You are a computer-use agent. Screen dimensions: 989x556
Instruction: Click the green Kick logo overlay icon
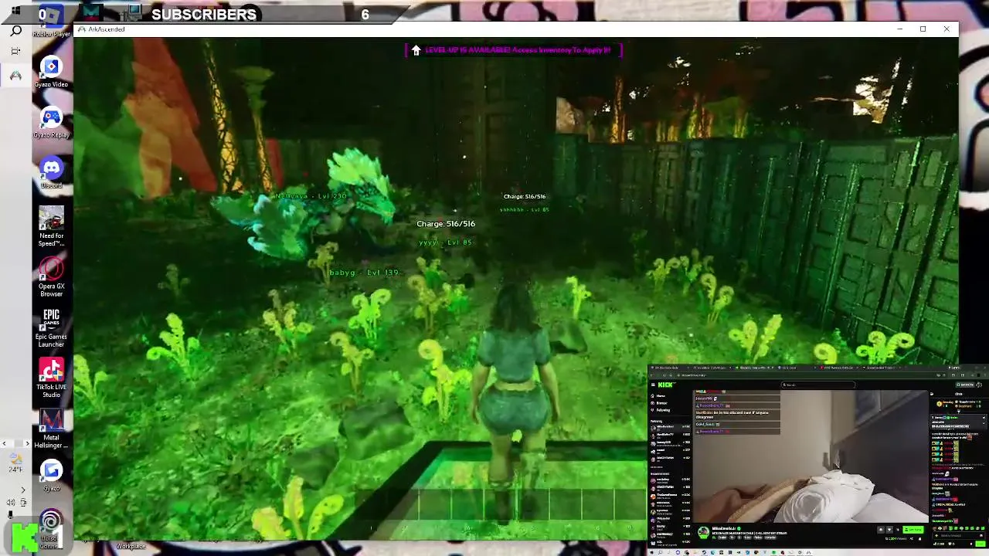point(23,537)
